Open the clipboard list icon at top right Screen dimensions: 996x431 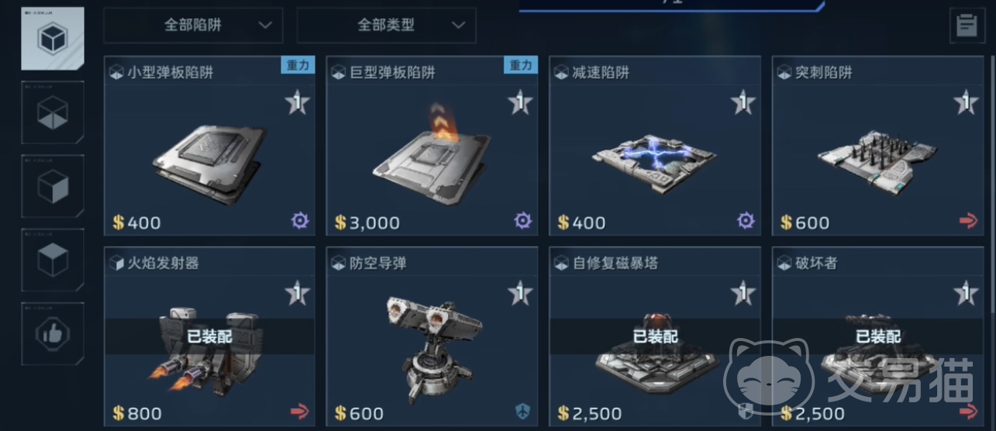967,25
